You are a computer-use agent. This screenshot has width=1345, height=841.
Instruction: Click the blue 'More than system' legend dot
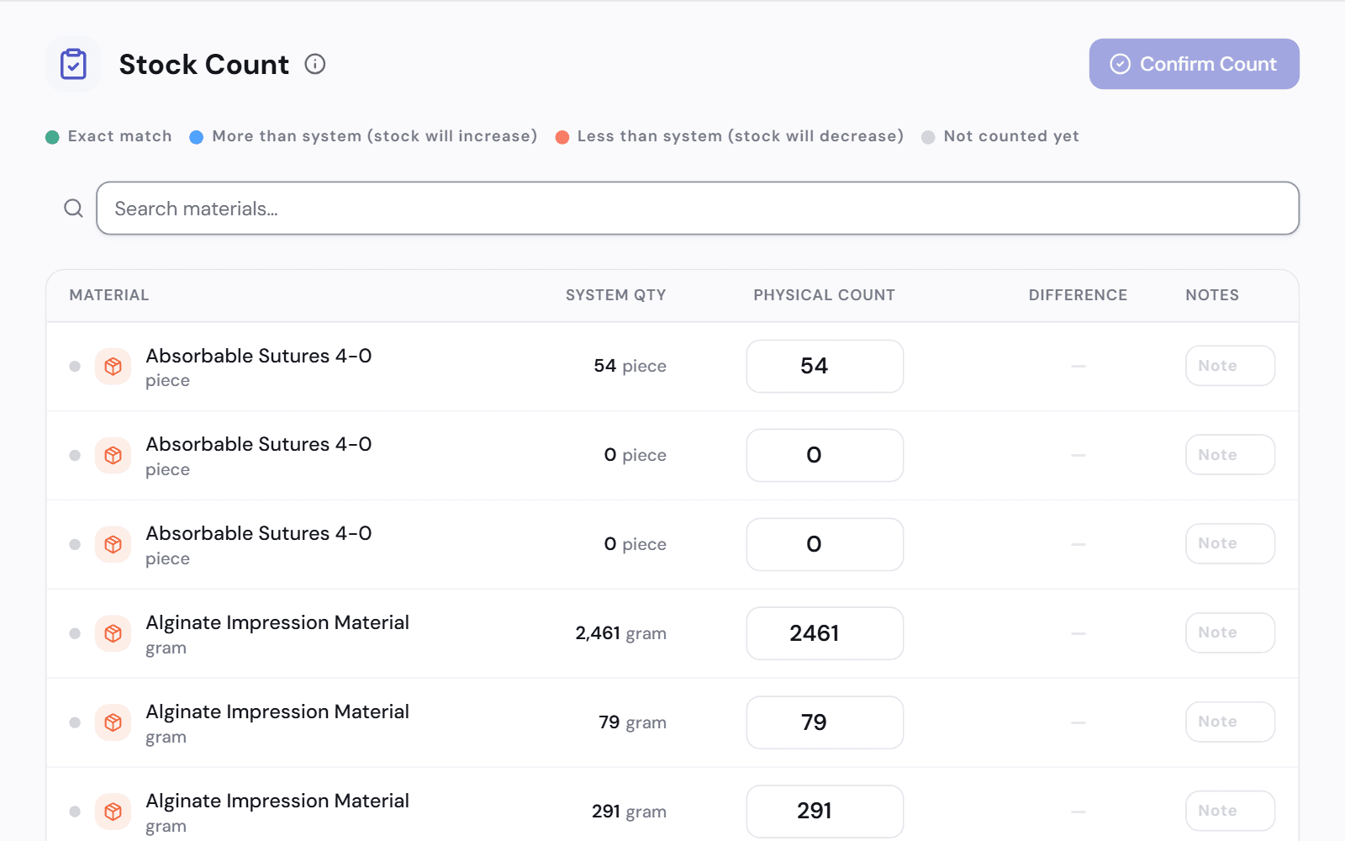(197, 137)
